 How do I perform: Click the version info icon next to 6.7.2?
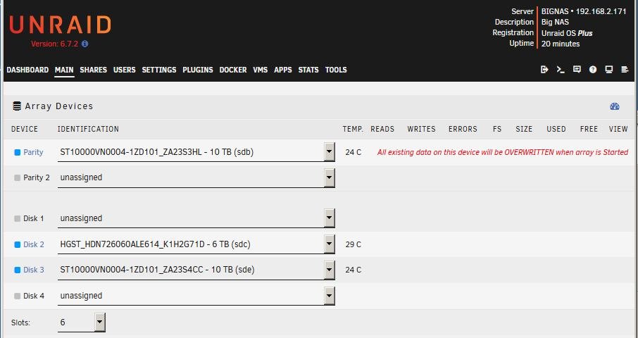pyautogui.click(x=85, y=44)
